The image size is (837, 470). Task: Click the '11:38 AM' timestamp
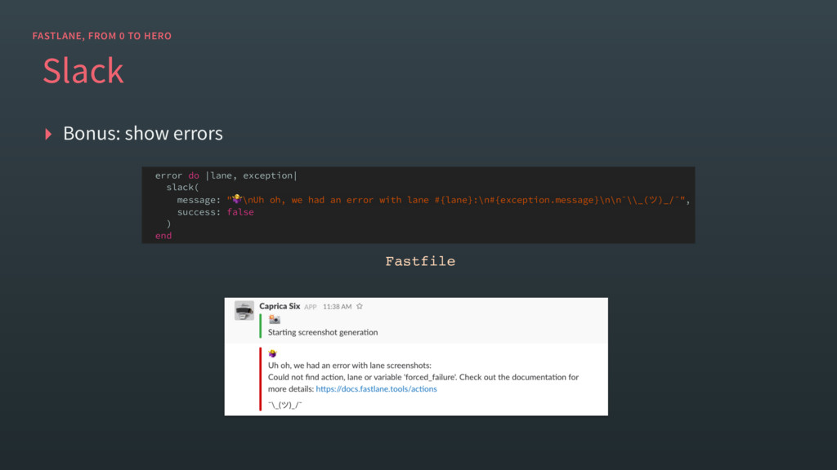click(337, 307)
